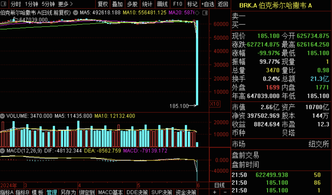Click the 日线 period label
Screen dimensions: 332x195
220,185
